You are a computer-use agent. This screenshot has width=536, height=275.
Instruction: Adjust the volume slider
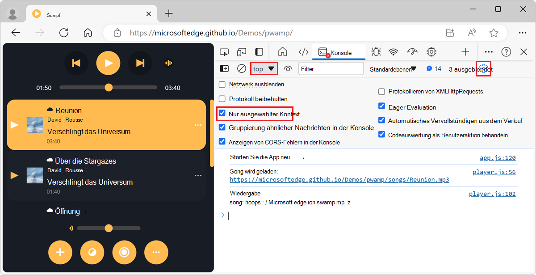(x=109, y=228)
